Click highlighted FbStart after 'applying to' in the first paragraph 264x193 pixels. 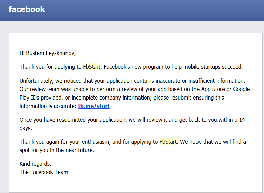point(92,67)
